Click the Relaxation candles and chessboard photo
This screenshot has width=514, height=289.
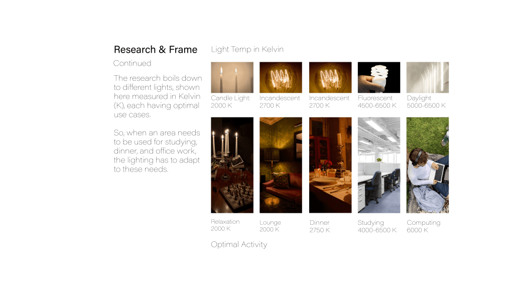point(232,165)
